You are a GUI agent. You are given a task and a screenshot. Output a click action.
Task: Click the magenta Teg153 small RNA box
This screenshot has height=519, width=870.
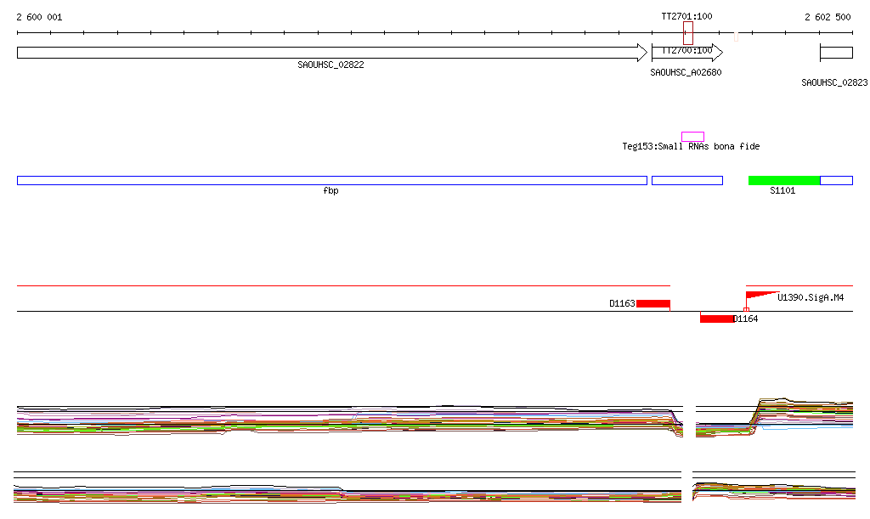[692, 137]
